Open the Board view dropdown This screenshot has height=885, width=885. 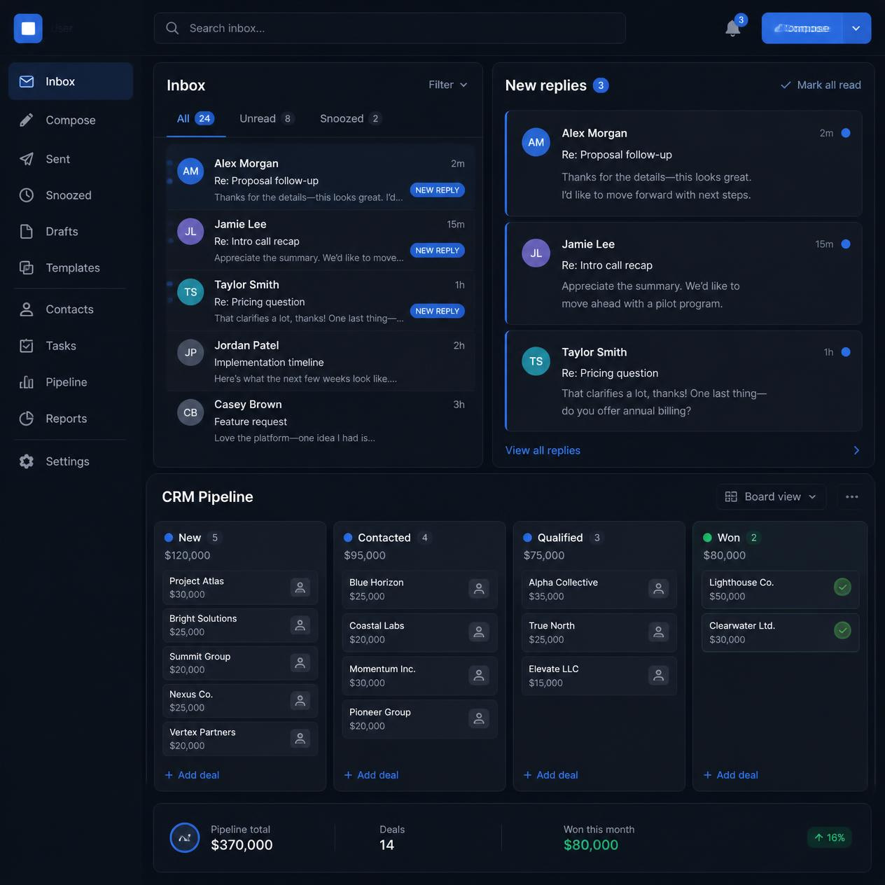click(771, 496)
